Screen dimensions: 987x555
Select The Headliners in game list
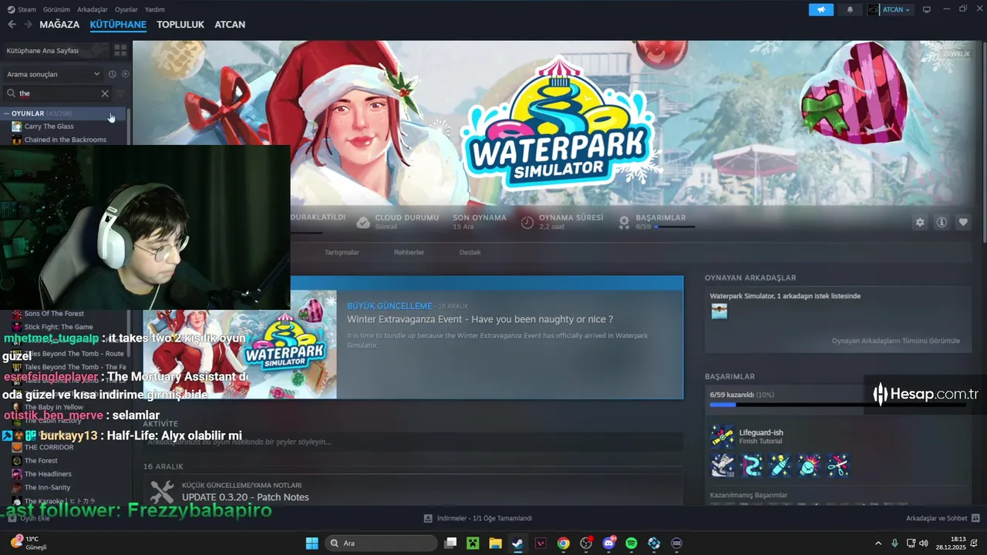(48, 474)
